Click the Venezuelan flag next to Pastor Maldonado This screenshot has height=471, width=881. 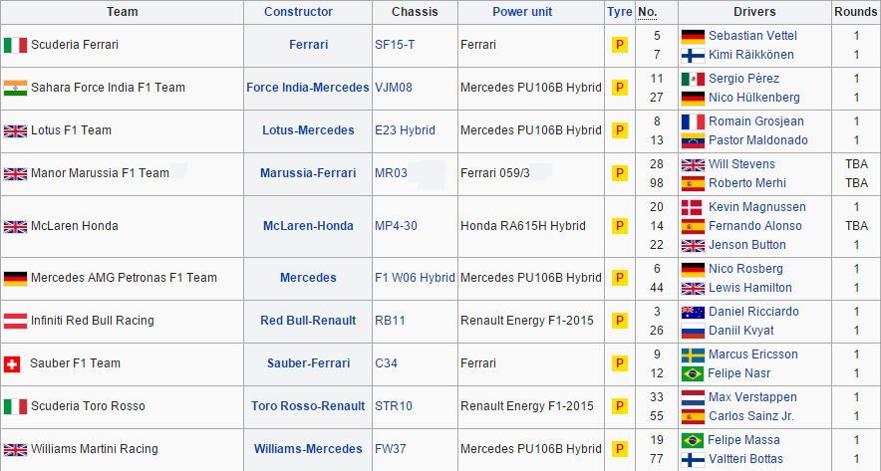coord(693,140)
